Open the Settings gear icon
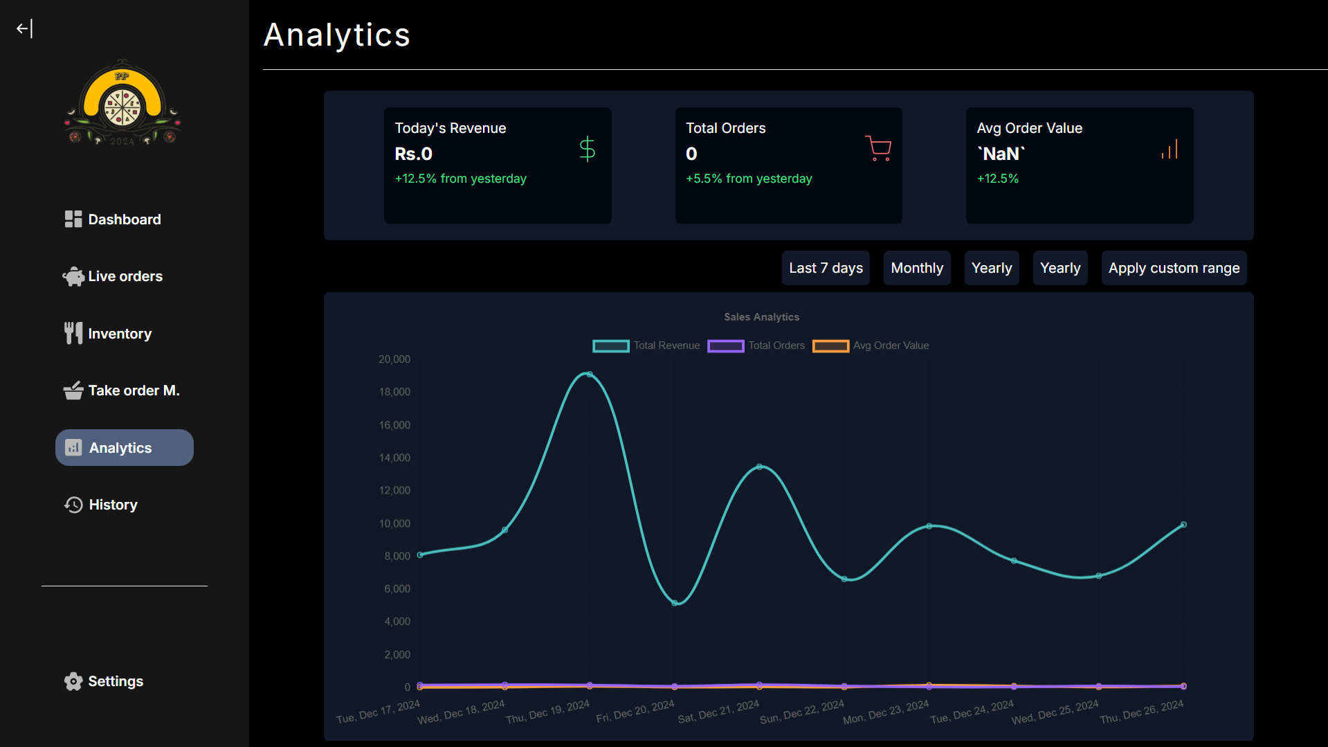Screen dimensions: 1328x747 [73, 681]
